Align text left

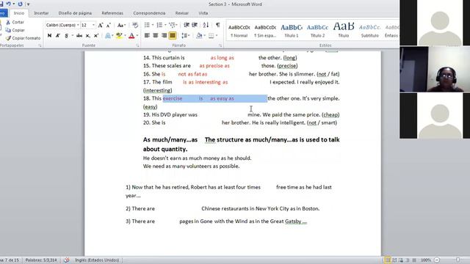point(147,36)
